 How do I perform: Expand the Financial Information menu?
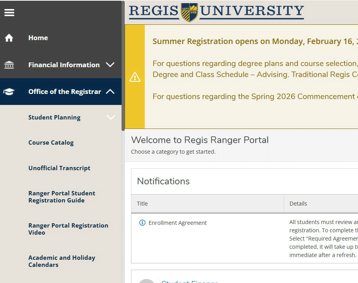111,64
